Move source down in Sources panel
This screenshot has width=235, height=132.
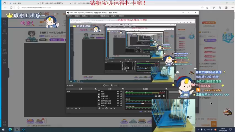pos(114,108)
